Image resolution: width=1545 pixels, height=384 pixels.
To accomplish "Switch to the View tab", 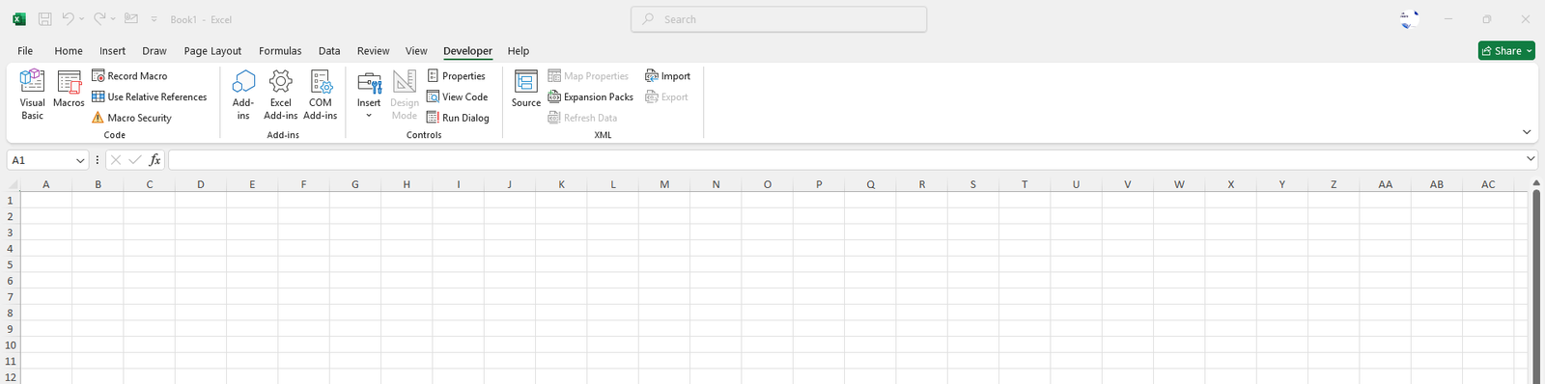I will [416, 51].
